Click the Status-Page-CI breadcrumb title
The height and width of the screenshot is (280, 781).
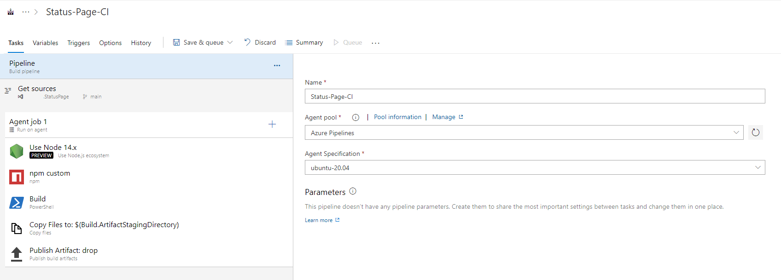point(77,12)
